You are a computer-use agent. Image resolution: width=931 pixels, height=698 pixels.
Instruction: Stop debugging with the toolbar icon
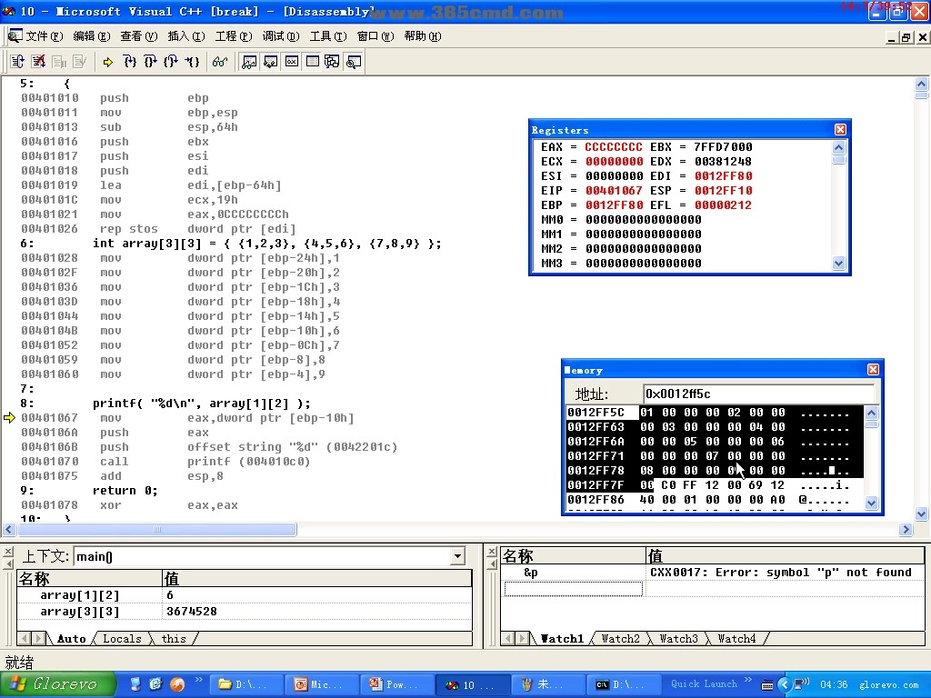[38, 62]
